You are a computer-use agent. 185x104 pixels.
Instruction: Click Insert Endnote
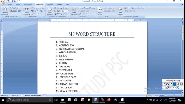pos(37,8)
